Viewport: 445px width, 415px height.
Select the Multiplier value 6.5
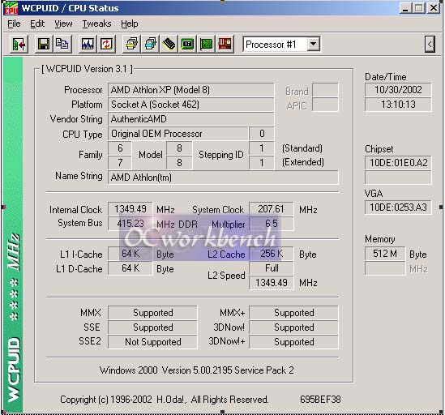(271, 224)
